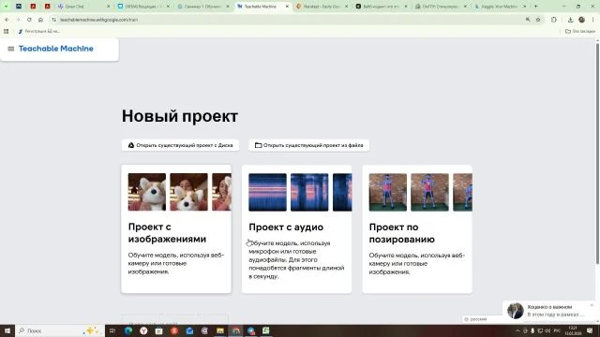Close the Qwen Chat tab
600x337 pixels.
pyautogui.click(x=109, y=7)
